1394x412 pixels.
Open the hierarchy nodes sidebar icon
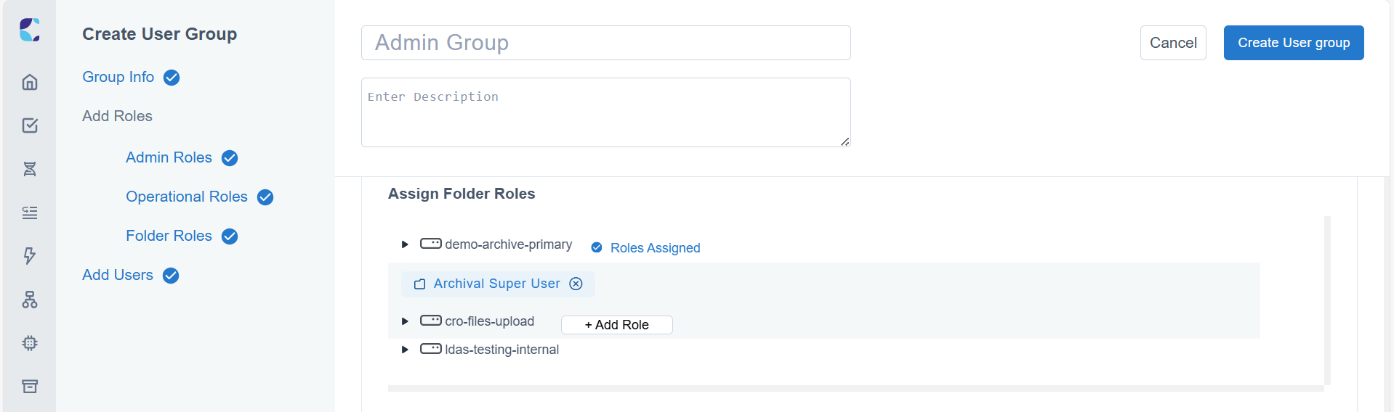[30, 300]
